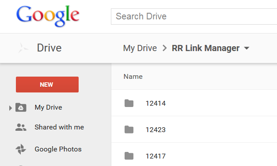277x166 pixels.
Task: Open the RR Link Manager dropdown arrow
Action: (247, 48)
